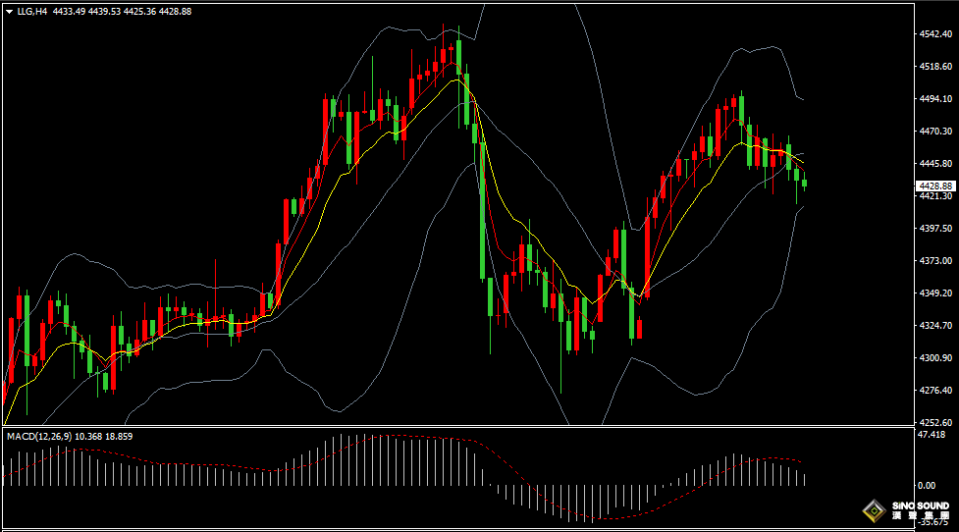Click the 4542.40 price axis label
Image resolution: width=959 pixels, height=532 pixels.
pos(935,34)
